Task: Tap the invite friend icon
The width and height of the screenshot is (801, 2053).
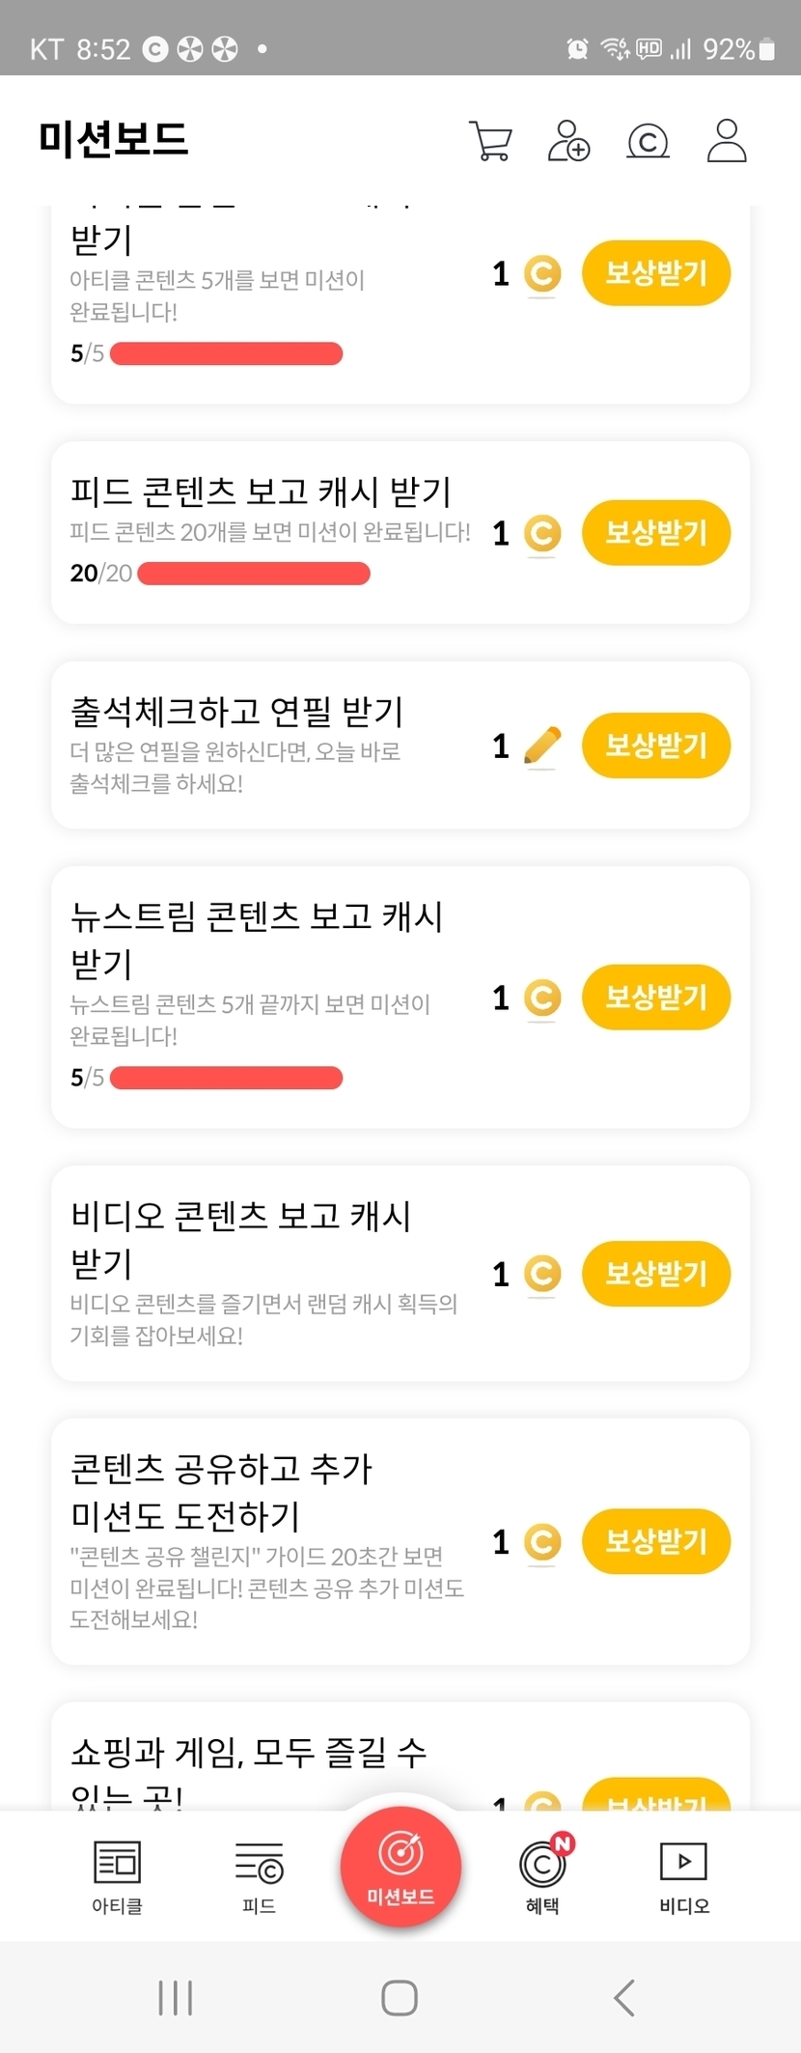Action: point(568,141)
